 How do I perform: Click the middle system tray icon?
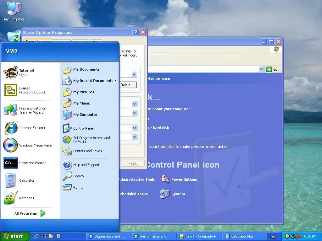293,236
